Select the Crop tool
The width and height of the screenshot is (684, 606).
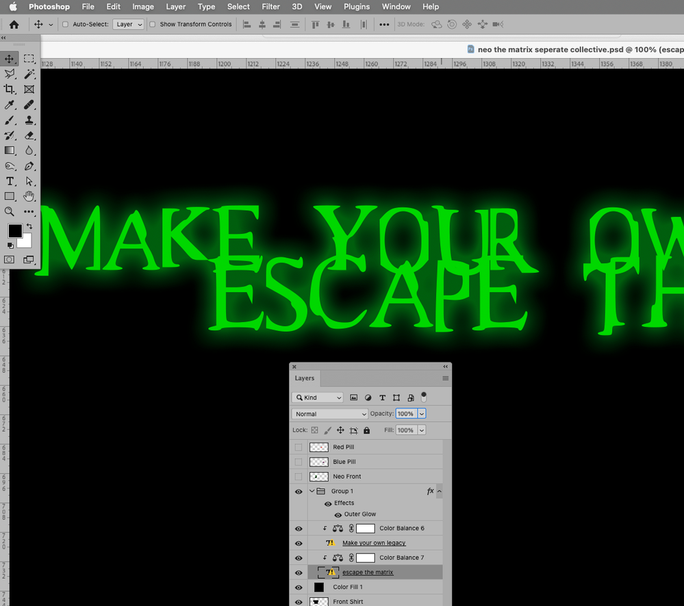pyautogui.click(x=10, y=90)
